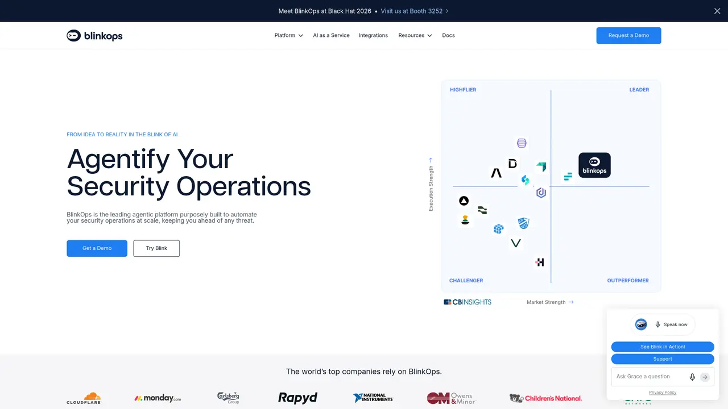Open the AI as a Service page
This screenshot has width=728, height=409.
[x=331, y=35]
